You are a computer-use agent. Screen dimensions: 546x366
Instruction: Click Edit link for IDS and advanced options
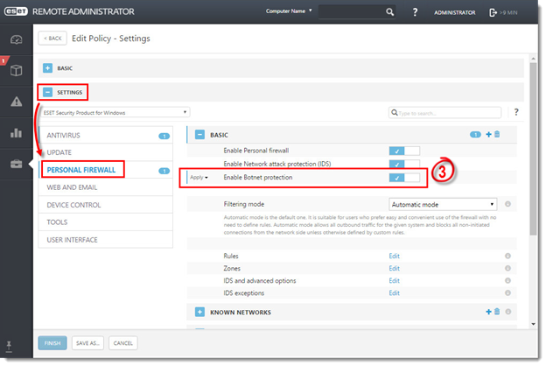coord(394,280)
